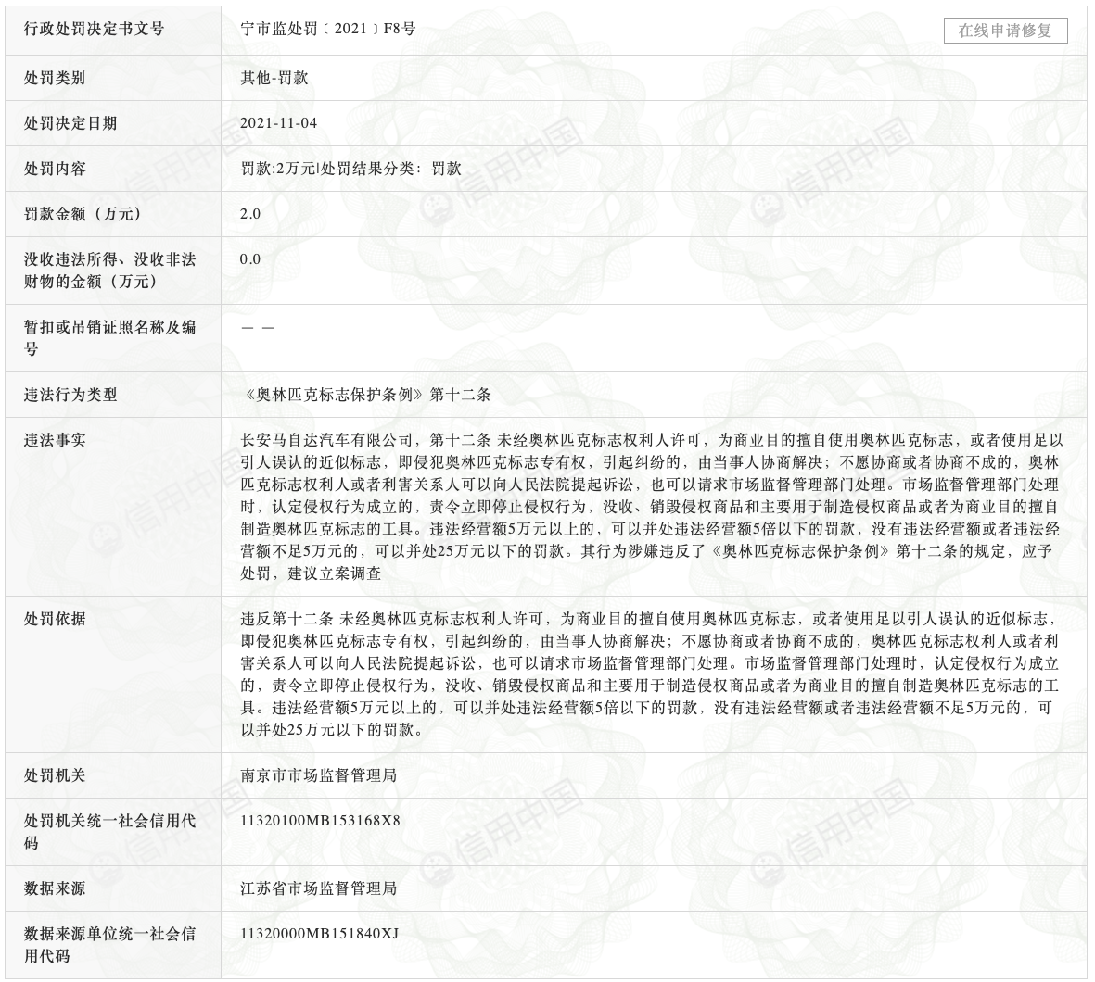The height and width of the screenshot is (982, 1095).
Task: Select the 违法事实 label
Action: pos(56,440)
